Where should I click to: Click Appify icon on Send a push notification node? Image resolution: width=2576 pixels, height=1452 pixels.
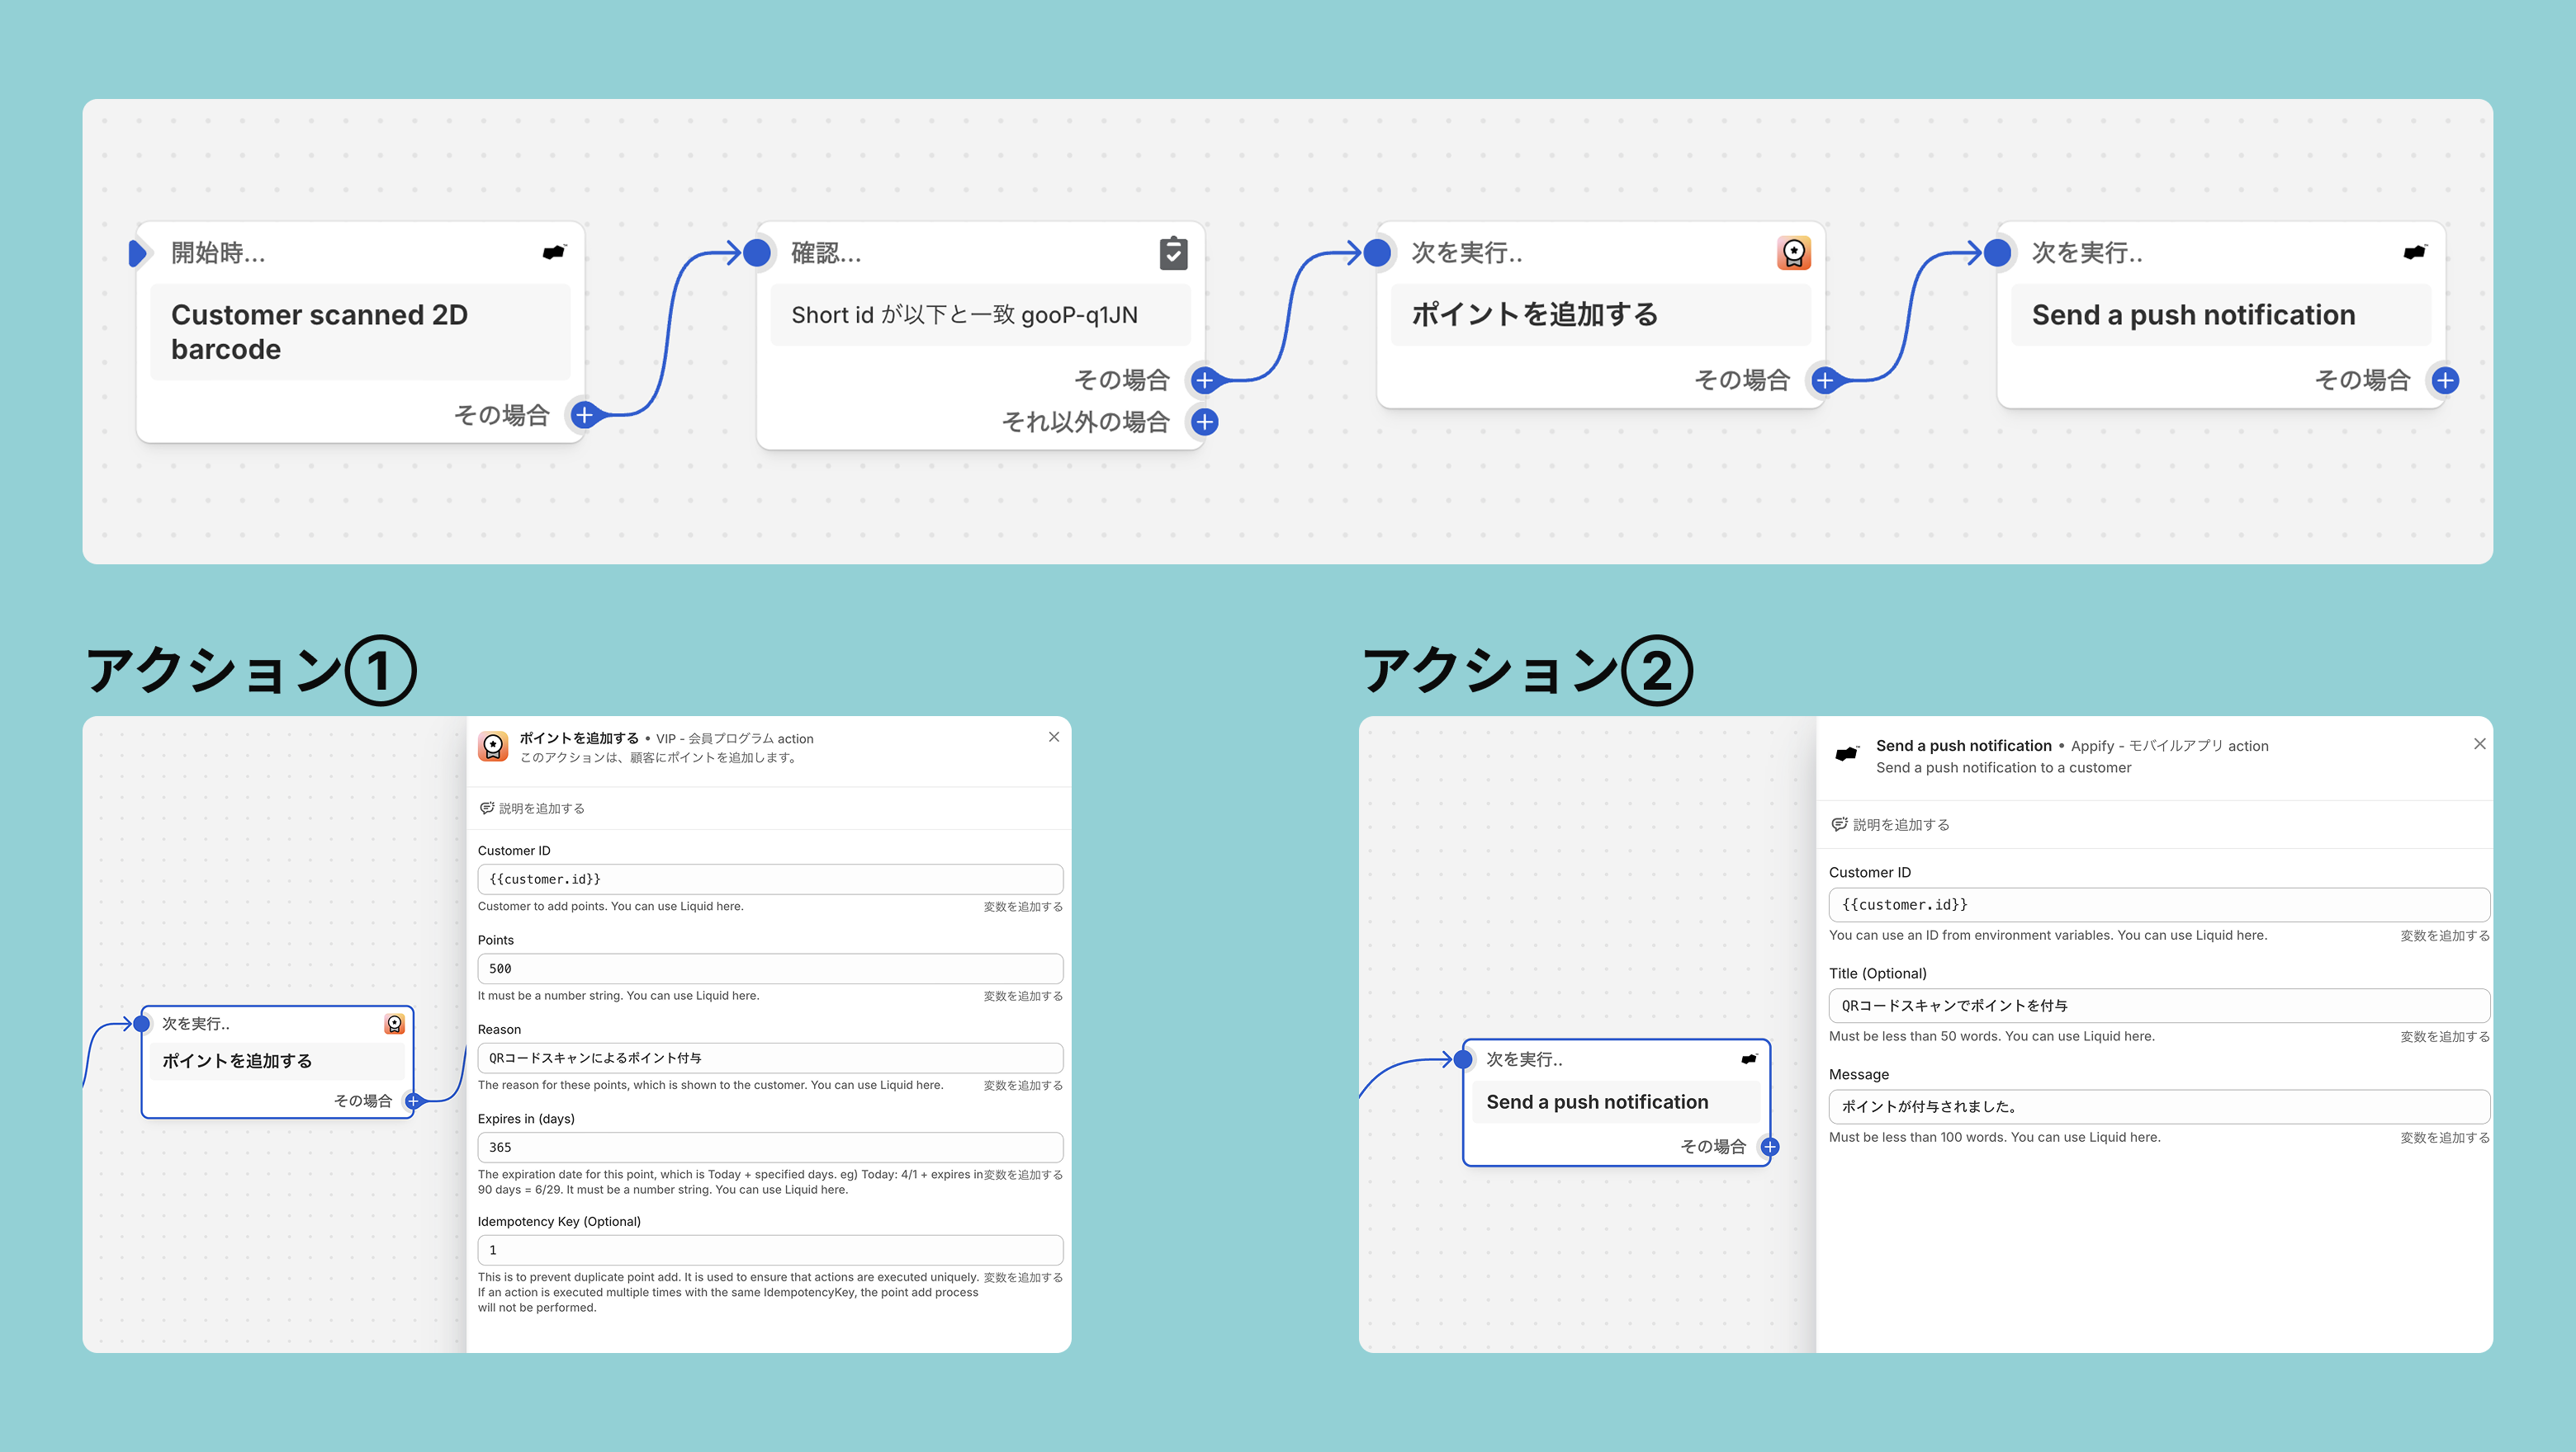(2414, 252)
